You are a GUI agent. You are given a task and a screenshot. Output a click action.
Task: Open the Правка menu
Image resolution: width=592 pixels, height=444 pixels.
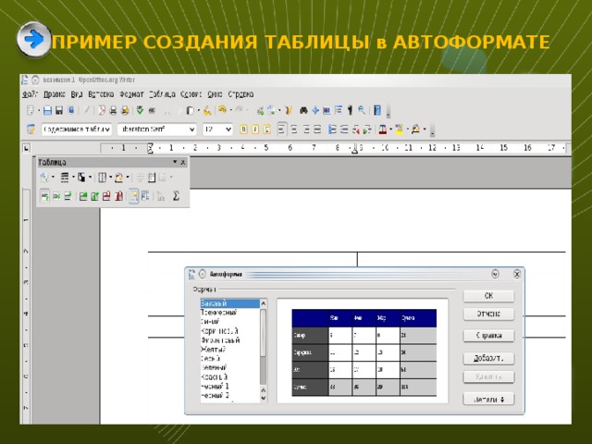tap(54, 94)
